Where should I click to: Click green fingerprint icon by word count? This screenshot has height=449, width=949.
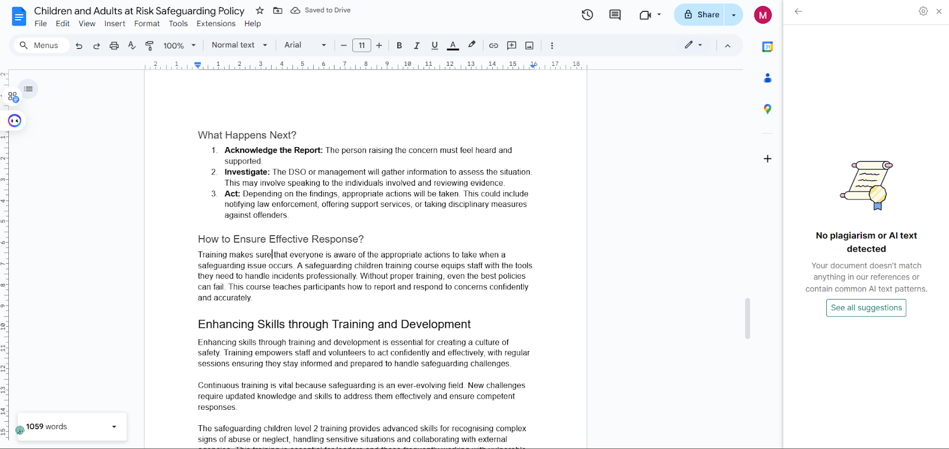(x=20, y=431)
